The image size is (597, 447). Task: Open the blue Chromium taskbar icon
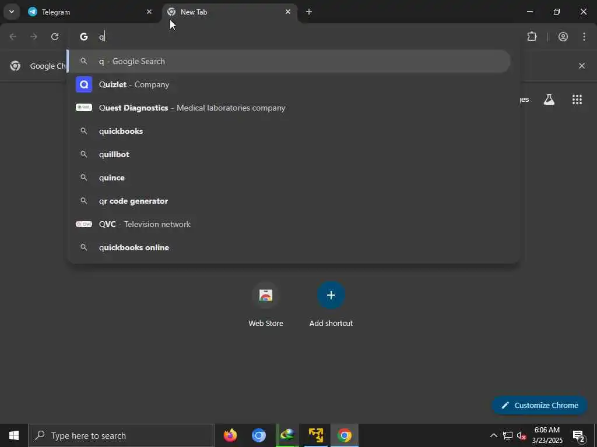click(258, 435)
